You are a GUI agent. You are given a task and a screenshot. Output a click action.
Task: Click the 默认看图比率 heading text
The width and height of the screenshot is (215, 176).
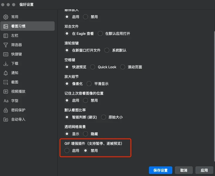tap(75, 110)
